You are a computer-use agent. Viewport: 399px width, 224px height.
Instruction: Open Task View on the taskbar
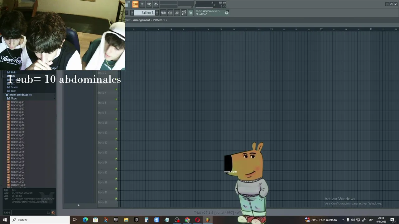pos(75,220)
